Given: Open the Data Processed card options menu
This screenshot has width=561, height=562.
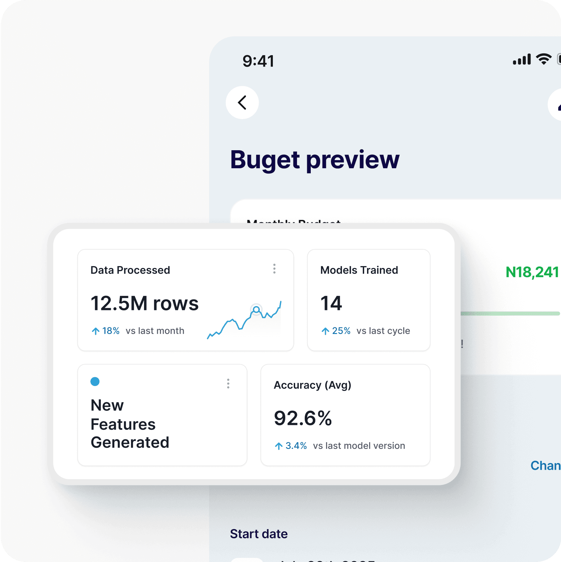Looking at the screenshot, I should (x=274, y=269).
